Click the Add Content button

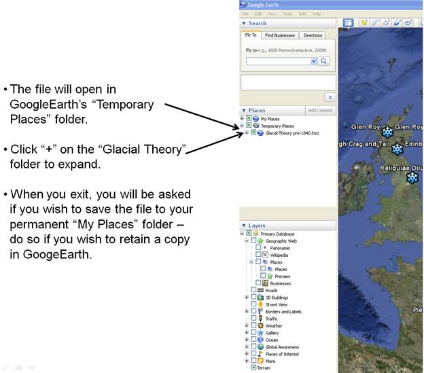pyautogui.click(x=320, y=110)
